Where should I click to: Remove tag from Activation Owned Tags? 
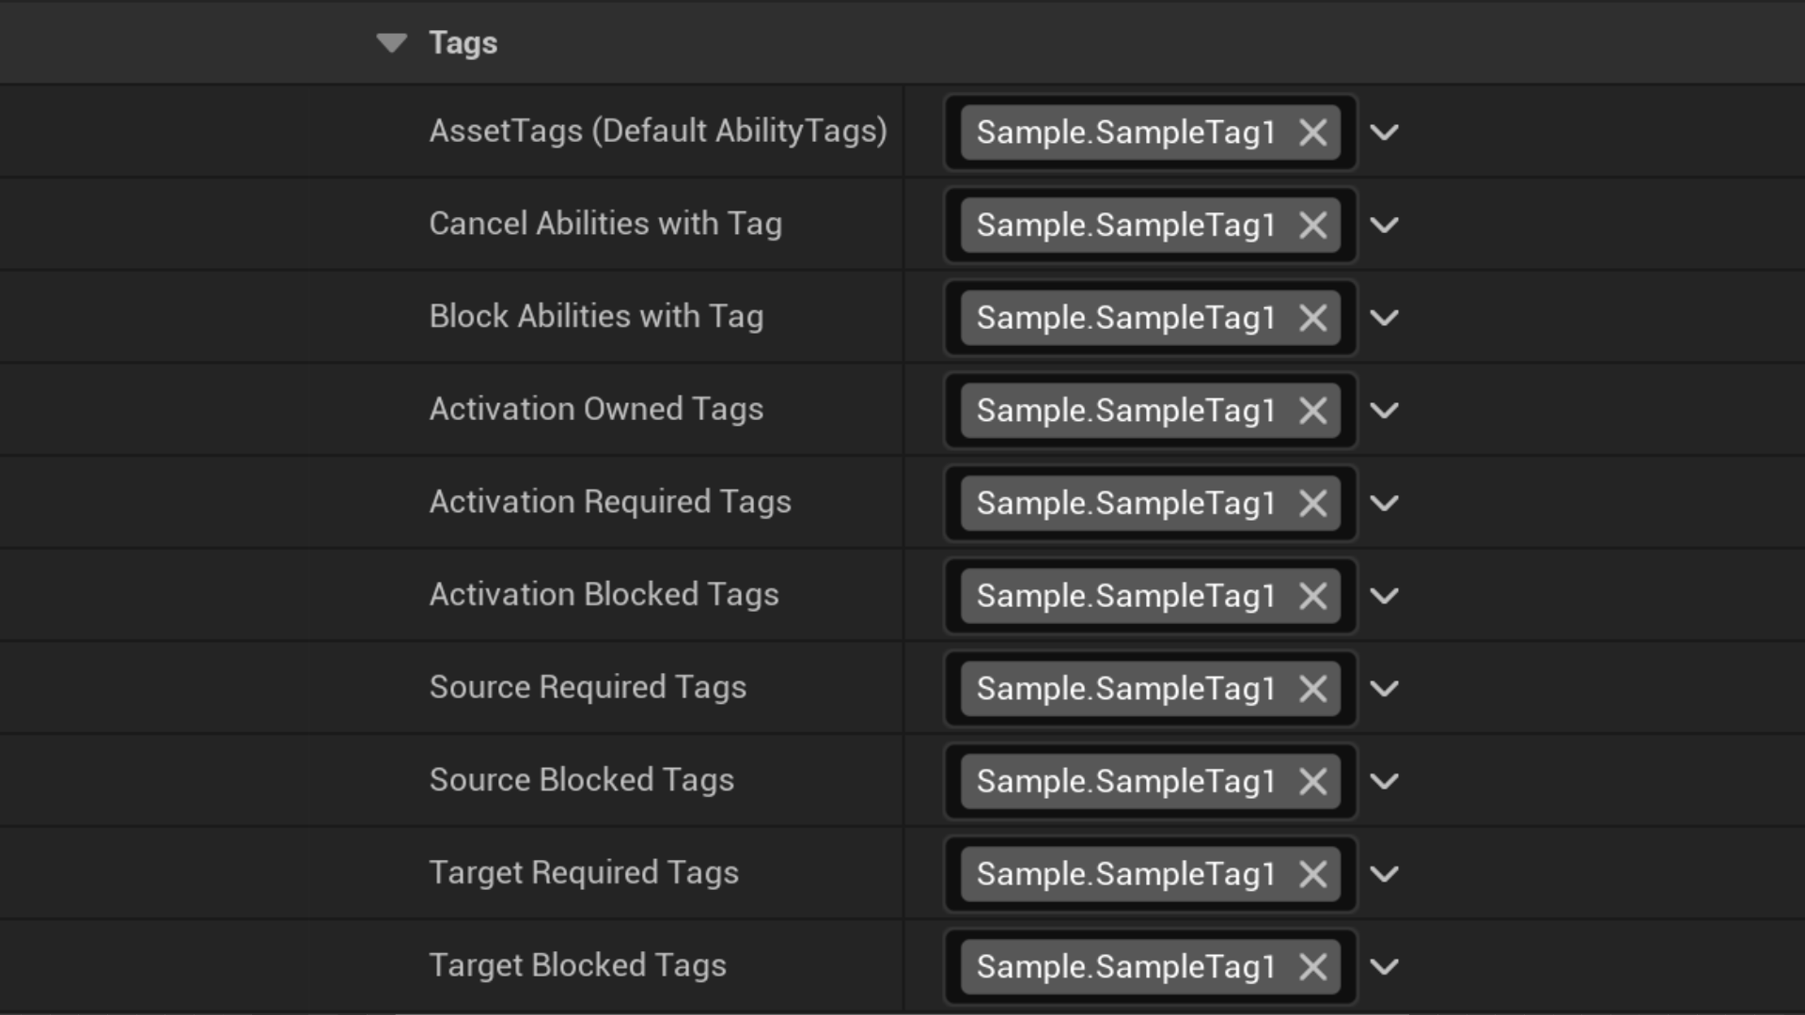(x=1312, y=411)
